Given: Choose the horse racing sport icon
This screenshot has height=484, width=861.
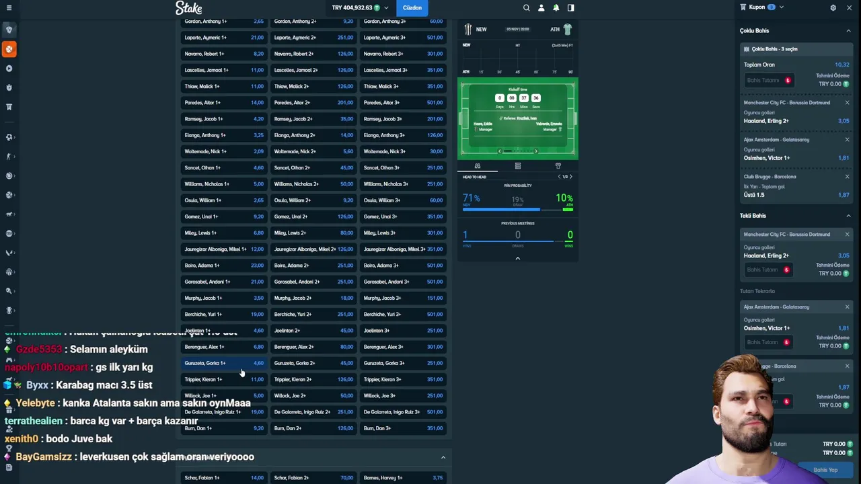Looking at the screenshot, I should click(x=9, y=214).
